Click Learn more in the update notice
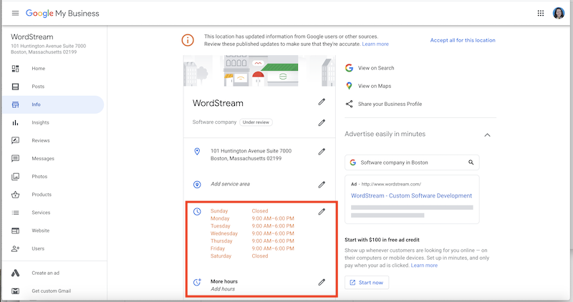The width and height of the screenshot is (573, 302). coord(375,44)
